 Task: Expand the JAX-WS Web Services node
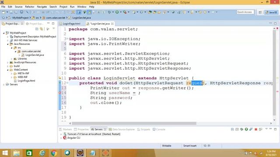click(x=8, y=41)
